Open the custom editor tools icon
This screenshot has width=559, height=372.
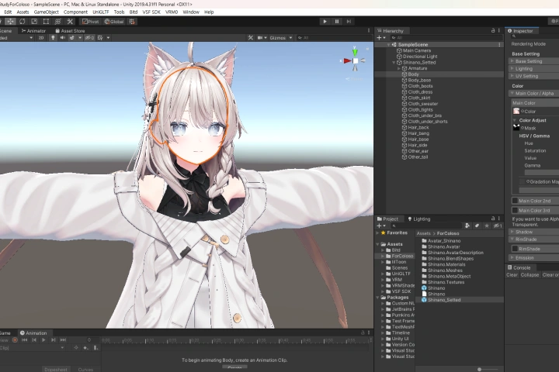(70, 22)
